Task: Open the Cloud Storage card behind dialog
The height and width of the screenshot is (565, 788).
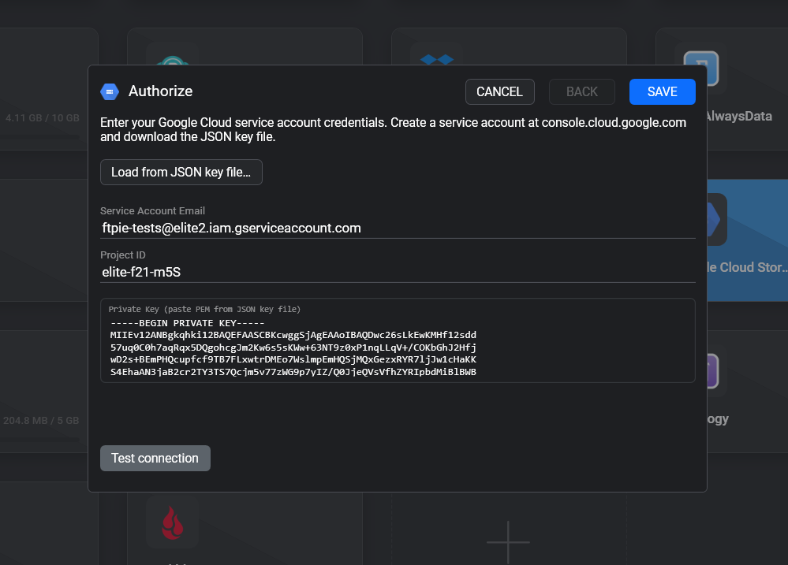Action: (x=747, y=240)
